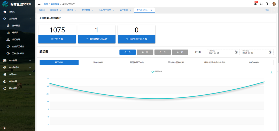Click the 近一周 range button
Viewport: 279px width, 131px height.
click(x=145, y=52)
